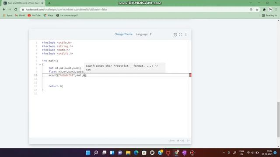This screenshot has height=157, width=280.
Task: Close the Sum and Difference tab
Action: [x=42, y=3]
